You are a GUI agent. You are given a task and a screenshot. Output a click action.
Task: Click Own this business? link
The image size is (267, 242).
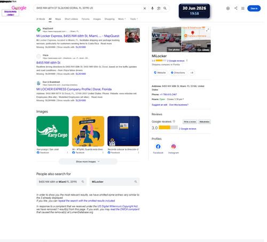[x=179, y=105]
